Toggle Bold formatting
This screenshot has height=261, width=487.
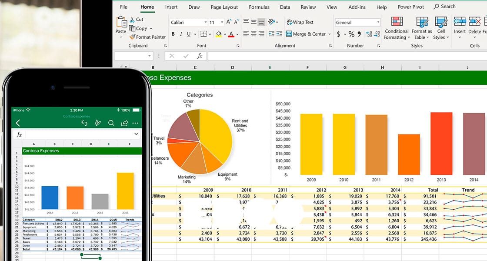[173, 34]
